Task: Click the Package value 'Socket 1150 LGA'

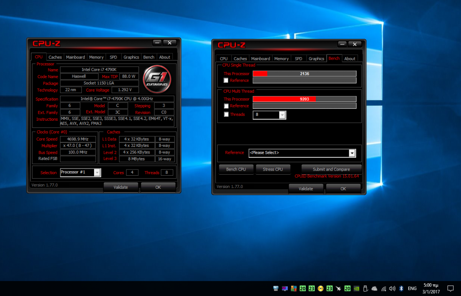Action: 99,83
